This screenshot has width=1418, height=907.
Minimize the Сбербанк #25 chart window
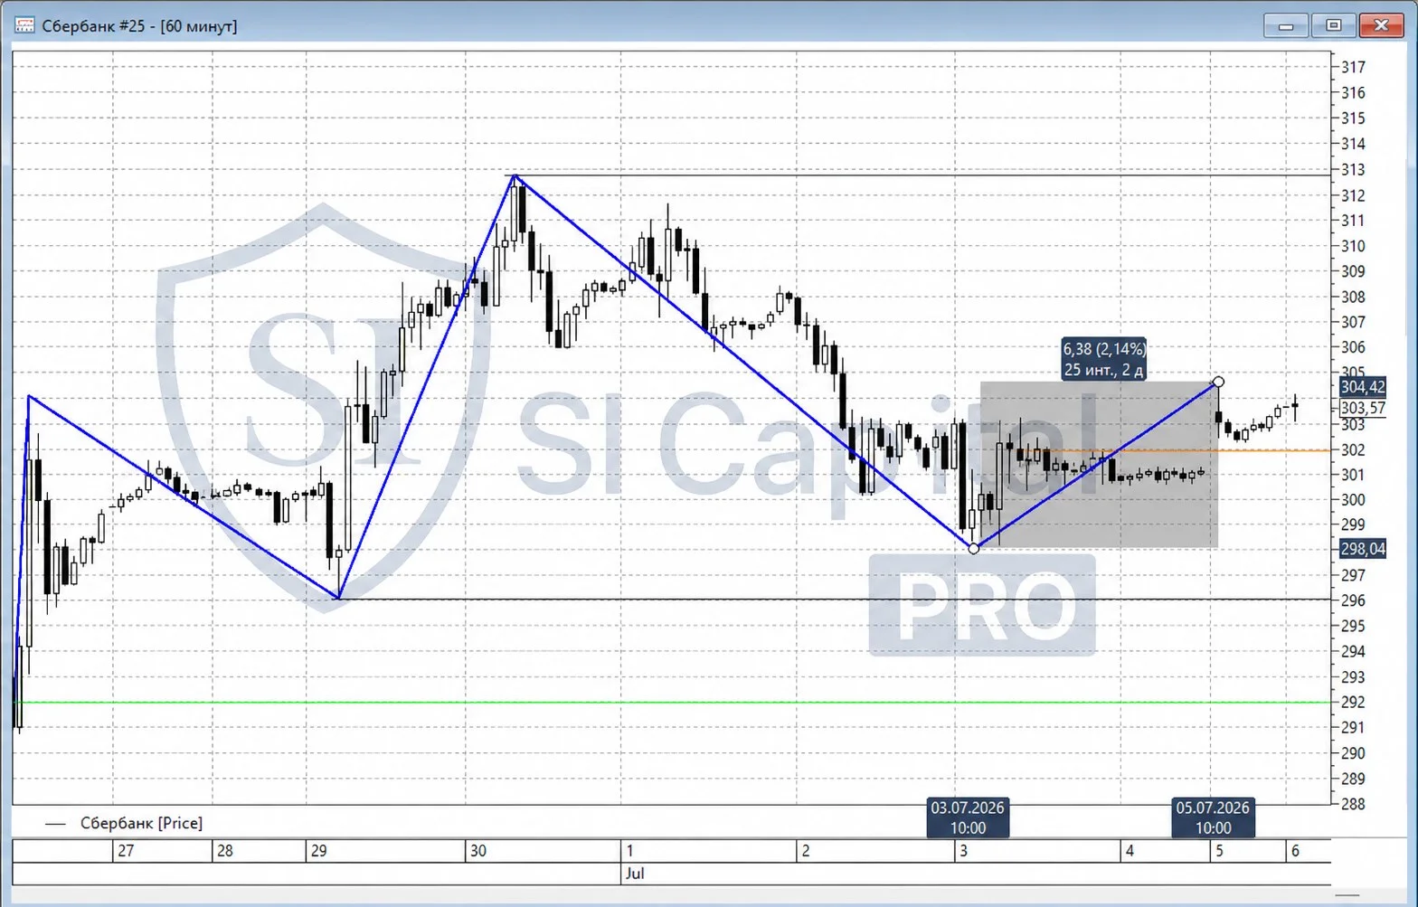tap(1286, 25)
